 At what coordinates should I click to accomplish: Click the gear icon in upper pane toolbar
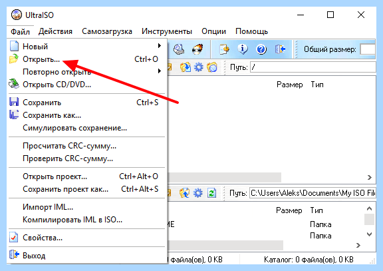click(199, 67)
